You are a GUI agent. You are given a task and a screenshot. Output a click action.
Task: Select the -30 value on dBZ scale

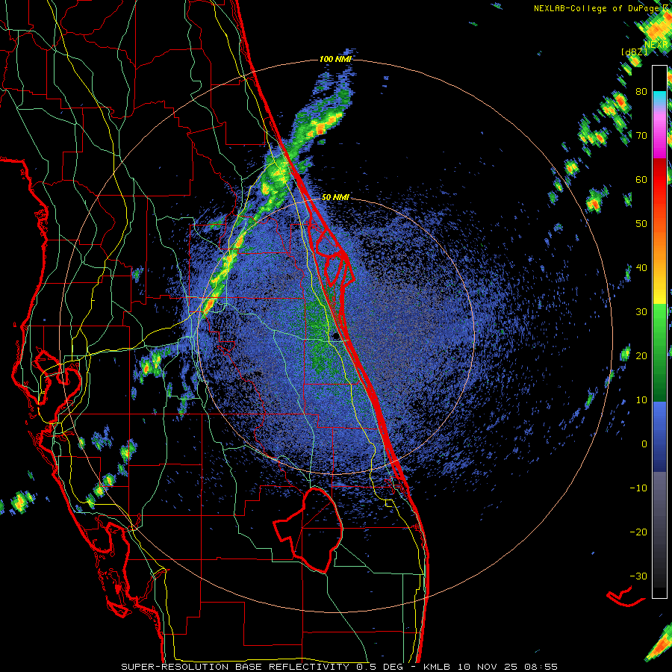(638, 576)
